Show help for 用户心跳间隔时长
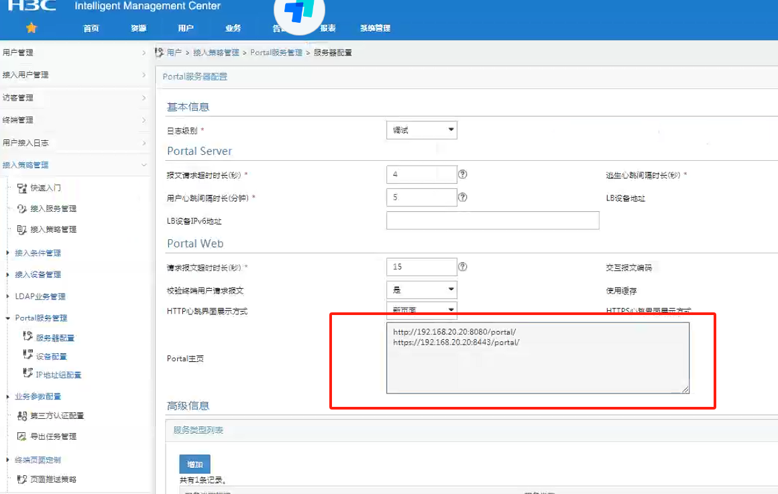Screen dimensions: 778x494 [x=462, y=198]
